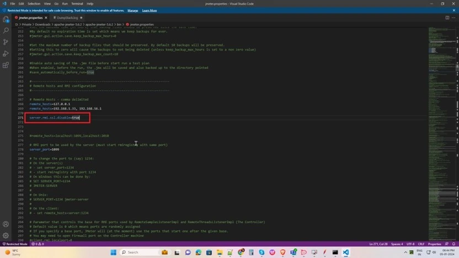This screenshot has width=459, height=258.
Task: Open the Selection menu
Action: pyautogui.click(x=34, y=4)
